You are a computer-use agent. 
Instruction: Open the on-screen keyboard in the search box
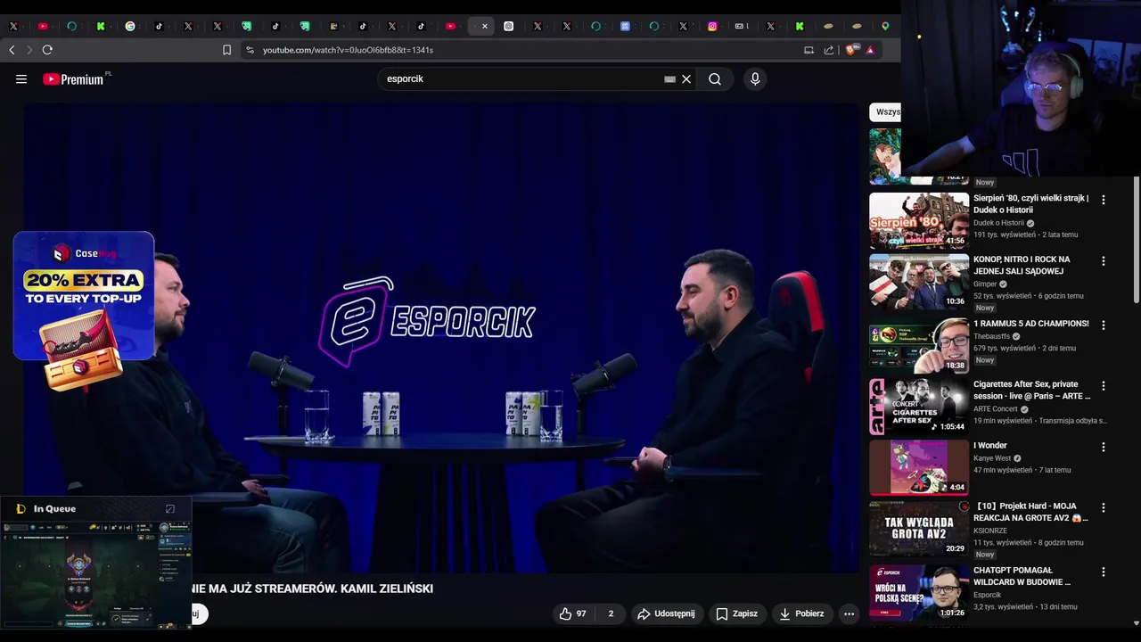[x=669, y=79]
